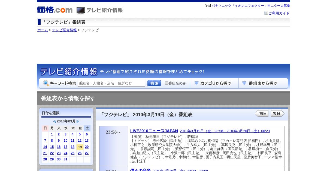Screen dimensions: 327x171
Task: Open the Panasonic イオンエフェクター PR link
Action: 251,6
